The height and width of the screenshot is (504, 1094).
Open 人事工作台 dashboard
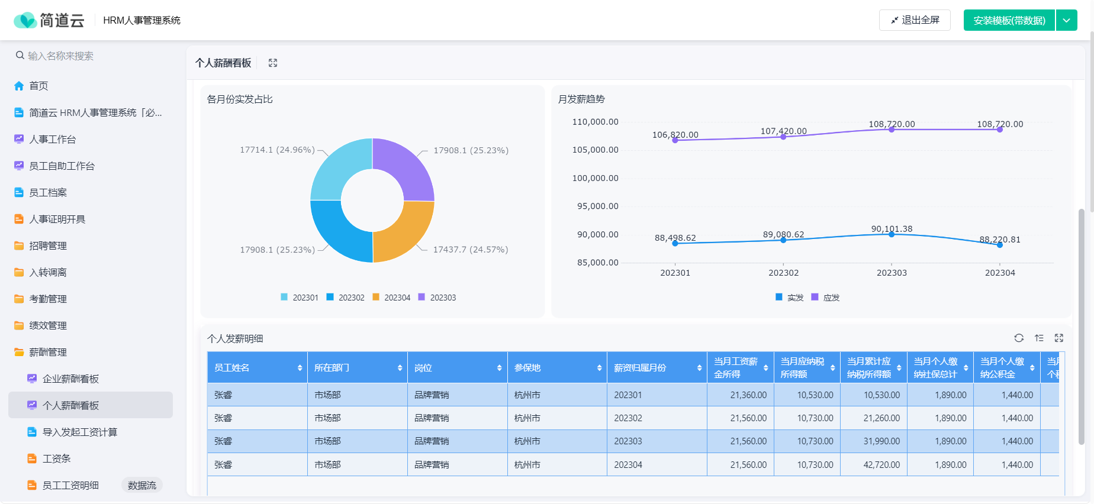(53, 139)
